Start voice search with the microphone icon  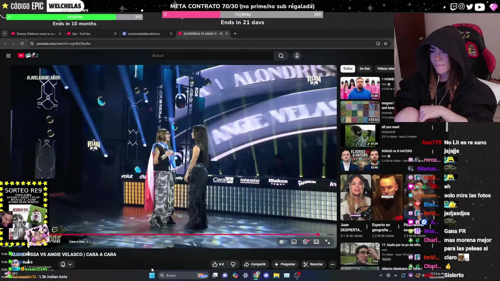click(297, 56)
